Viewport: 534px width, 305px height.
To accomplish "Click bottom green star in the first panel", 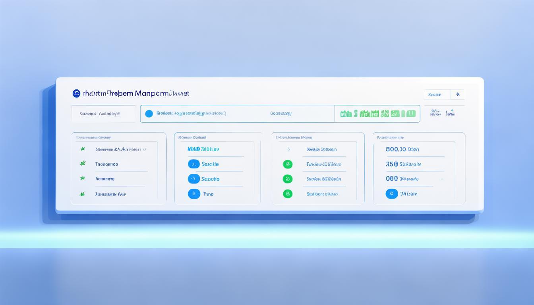I will coord(82,194).
